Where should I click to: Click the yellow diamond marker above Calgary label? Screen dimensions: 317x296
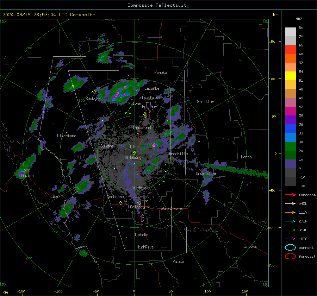tap(139, 203)
